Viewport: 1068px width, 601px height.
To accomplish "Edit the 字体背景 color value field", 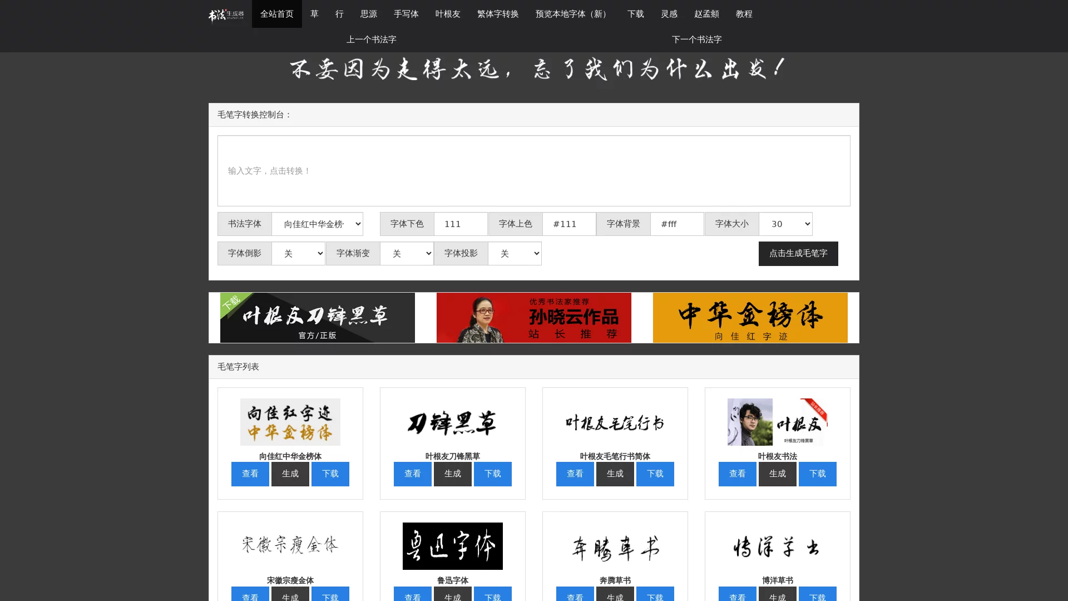I will coord(677,224).
